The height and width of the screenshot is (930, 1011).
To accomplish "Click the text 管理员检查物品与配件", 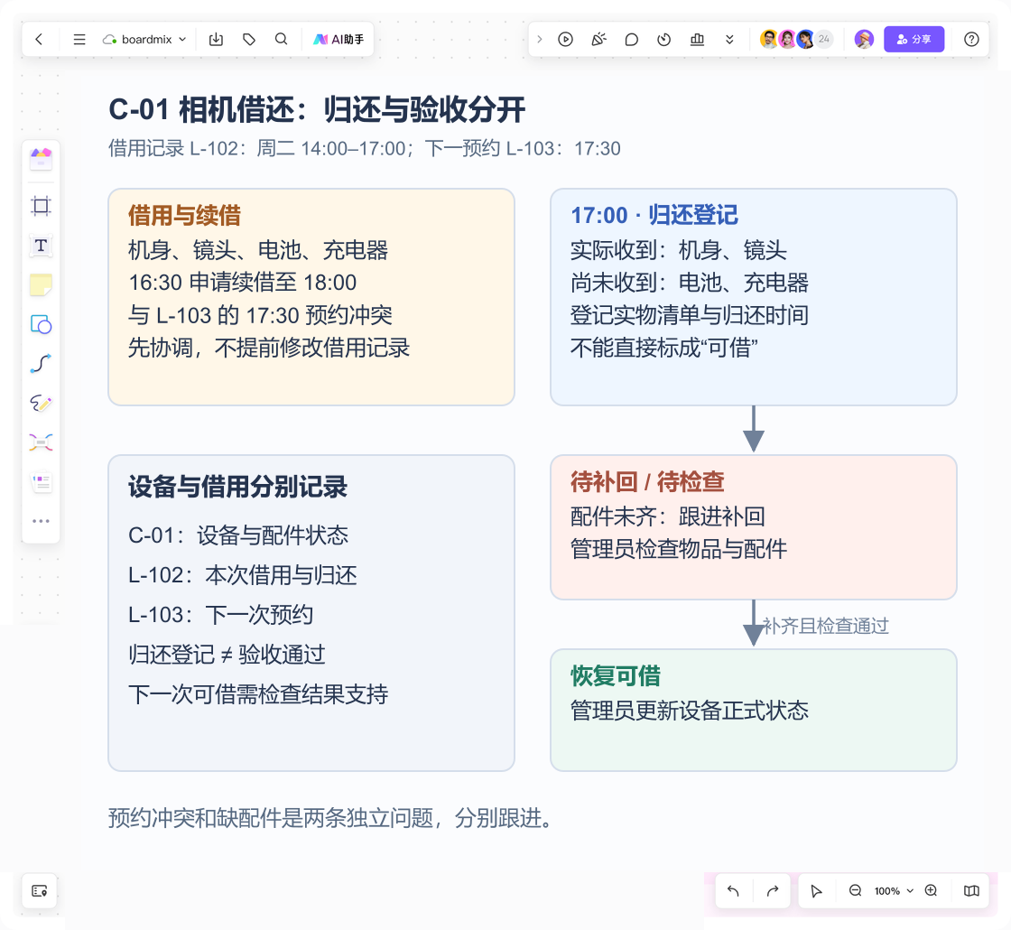I will tap(679, 550).
